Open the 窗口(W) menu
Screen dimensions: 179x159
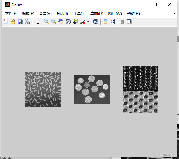pyautogui.click(x=115, y=14)
